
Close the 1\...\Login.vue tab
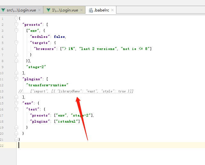tap(81, 10)
